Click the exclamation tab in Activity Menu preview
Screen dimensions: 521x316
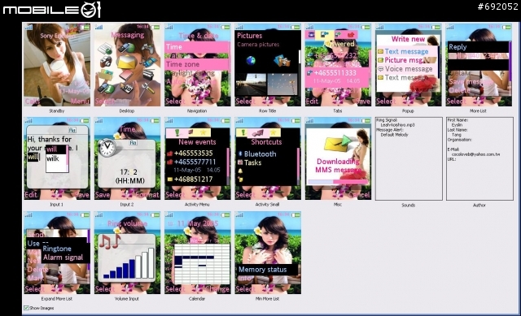click(177, 132)
